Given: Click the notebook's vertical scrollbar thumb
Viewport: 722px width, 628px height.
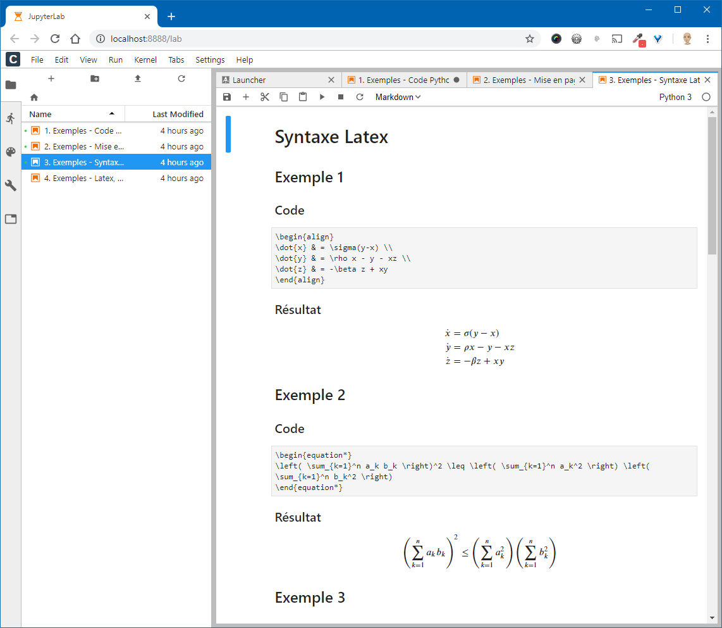Looking at the screenshot, I should [712, 185].
